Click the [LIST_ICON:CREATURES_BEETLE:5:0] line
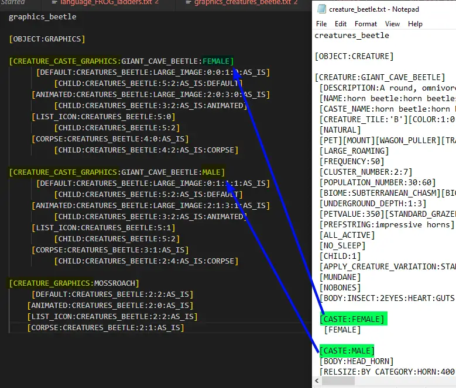Viewport: 456px width, 388px height. tap(104, 117)
